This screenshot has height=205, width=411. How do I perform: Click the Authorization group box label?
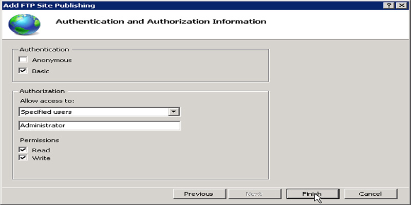coord(42,91)
